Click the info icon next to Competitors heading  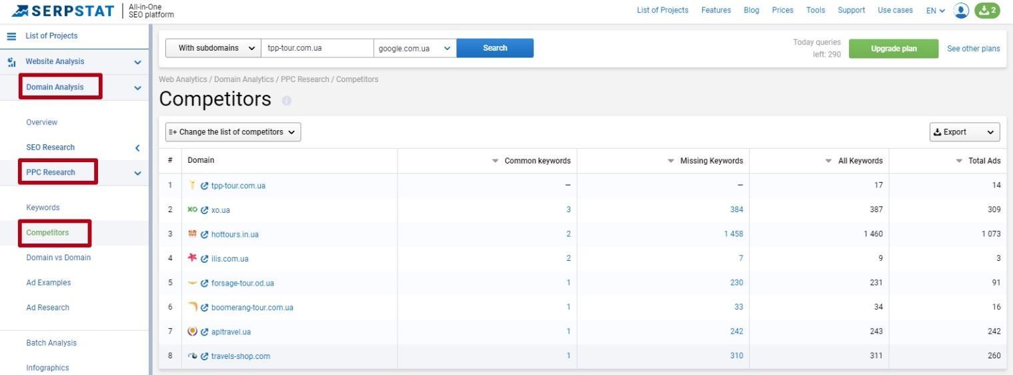(x=287, y=101)
